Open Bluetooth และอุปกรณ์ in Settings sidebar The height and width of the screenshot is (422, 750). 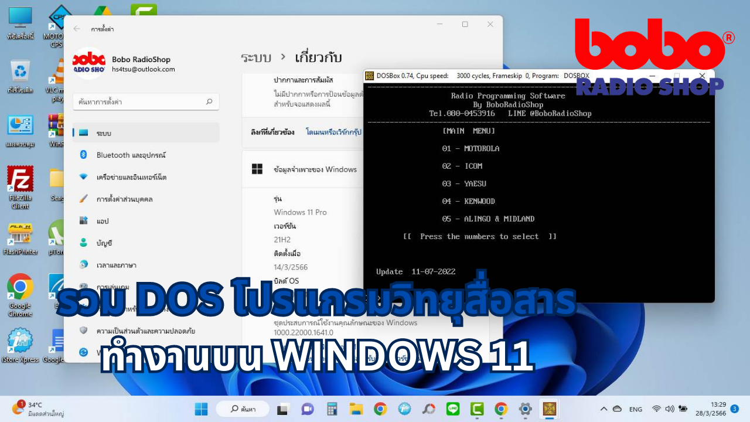coord(146,155)
